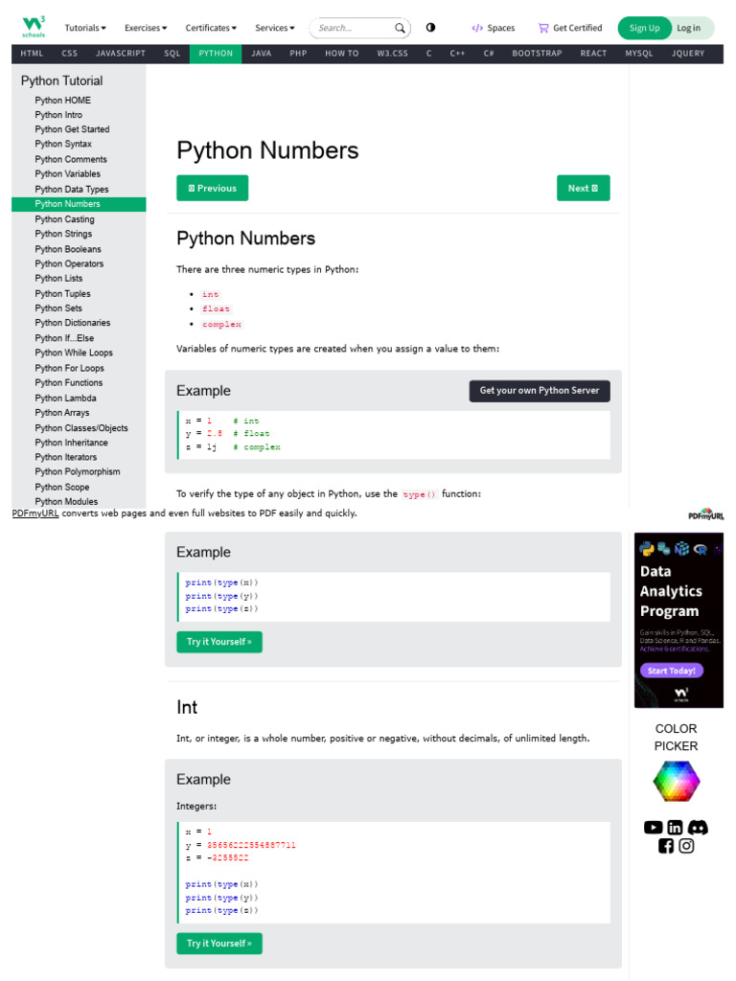Image resolution: width=736 pixels, height=981 pixels.
Task: Click into the Search input field
Action: [352, 28]
